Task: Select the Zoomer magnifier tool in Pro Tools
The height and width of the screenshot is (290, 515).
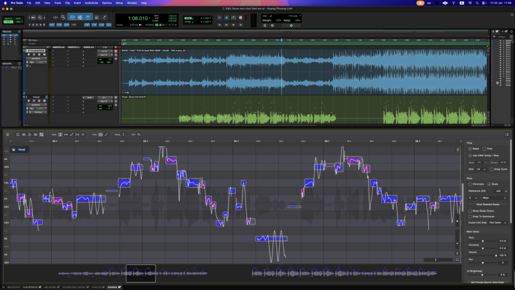Action: coord(63,17)
